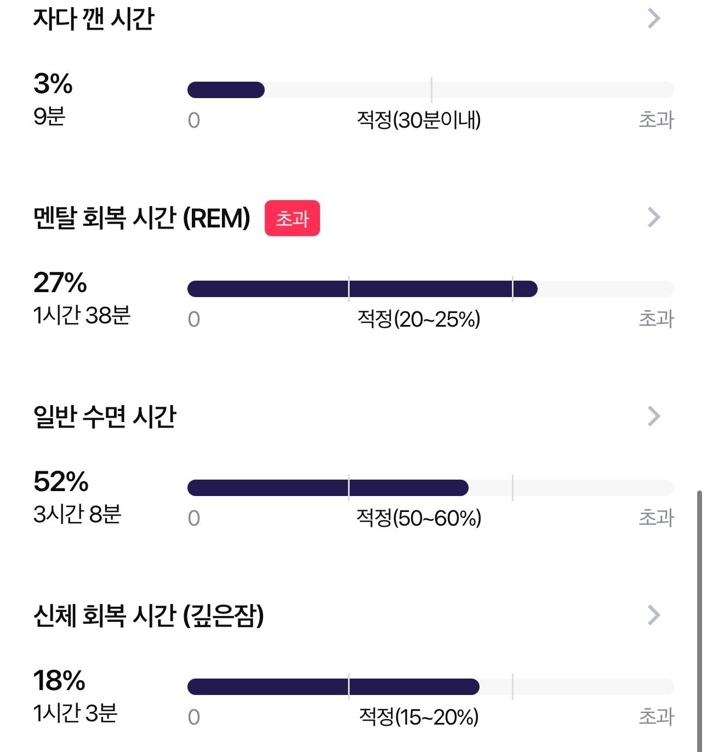707x752 pixels.
Task: Tap the red 초과 badge
Action: (292, 218)
